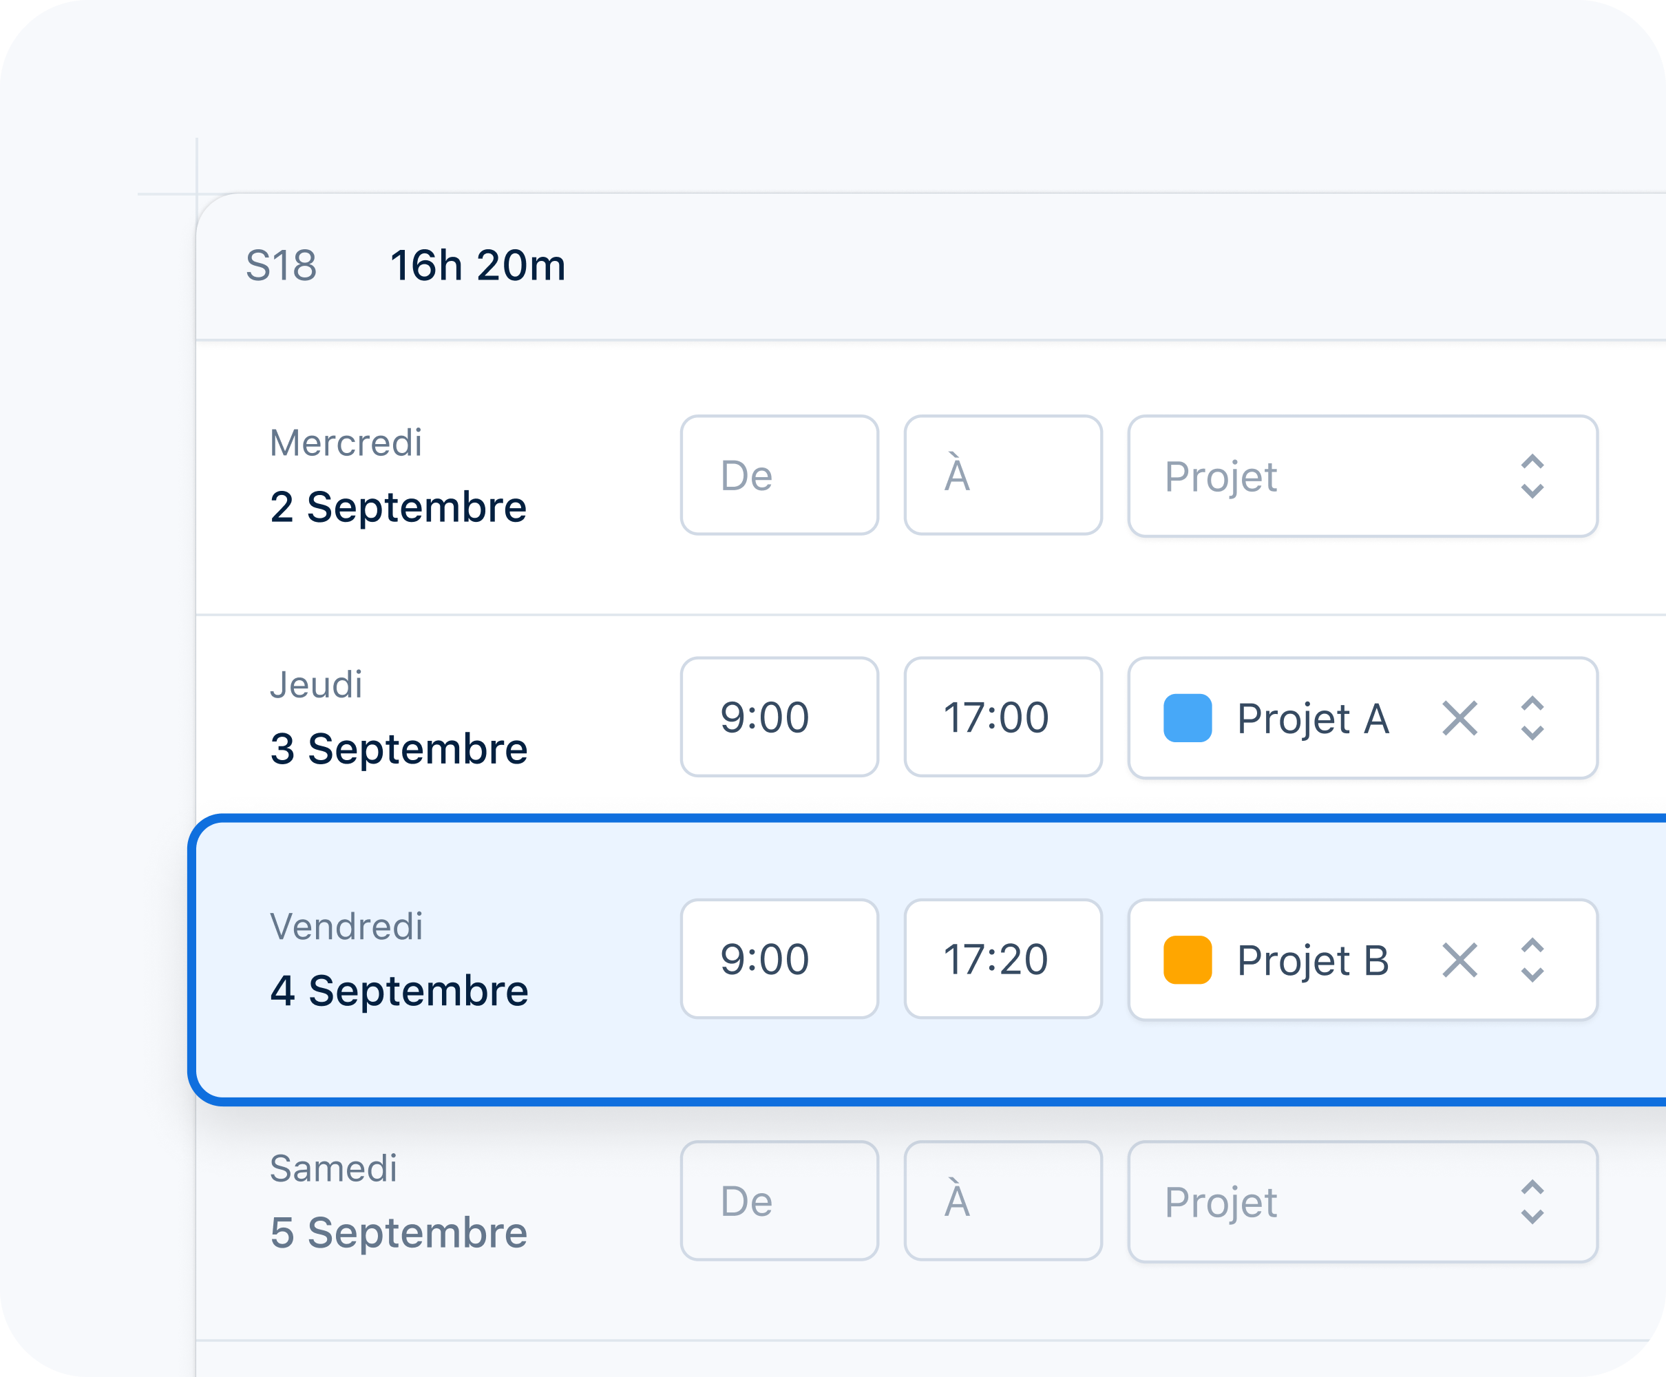Open Jeudi Projet A dropdown chevrons
This screenshot has height=1377, width=1666.
pyautogui.click(x=1532, y=719)
